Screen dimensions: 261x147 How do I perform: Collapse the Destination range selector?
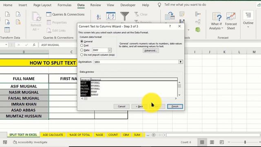[x=180, y=62]
